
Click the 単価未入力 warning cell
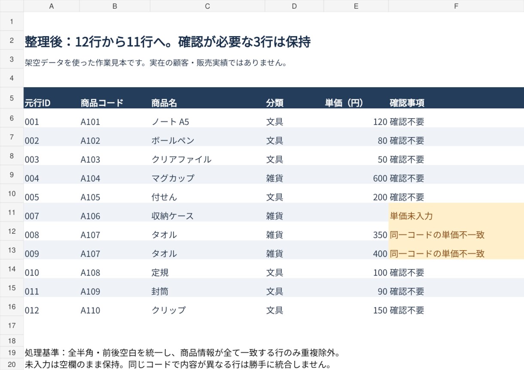[x=456, y=212]
